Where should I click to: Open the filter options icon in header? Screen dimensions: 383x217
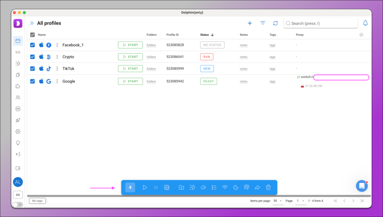pyautogui.click(x=263, y=23)
